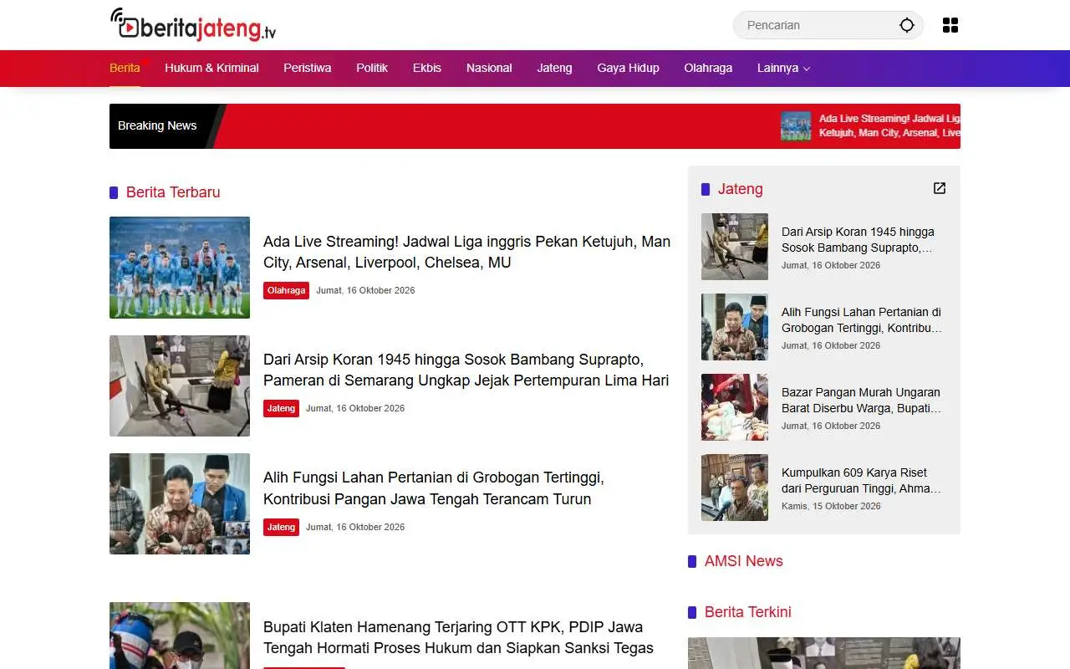Select the Berita menu item
The width and height of the screenshot is (1070, 669).
click(125, 68)
